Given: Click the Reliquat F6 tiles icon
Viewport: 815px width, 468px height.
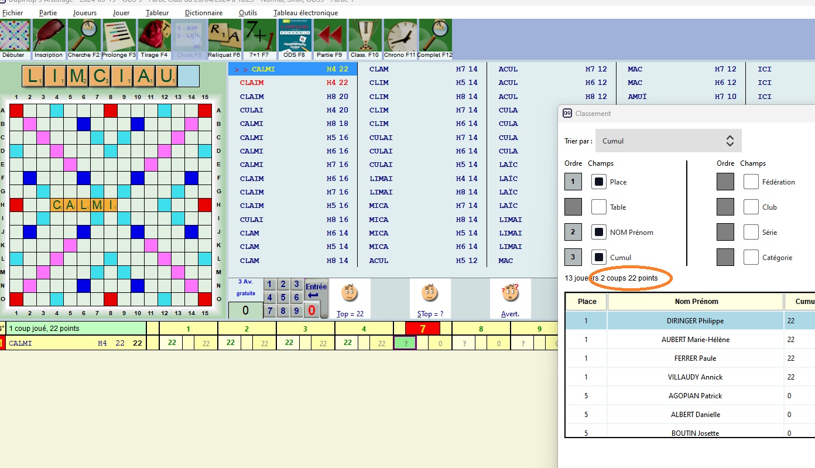Looking at the screenshot, I should click(224, 36).
